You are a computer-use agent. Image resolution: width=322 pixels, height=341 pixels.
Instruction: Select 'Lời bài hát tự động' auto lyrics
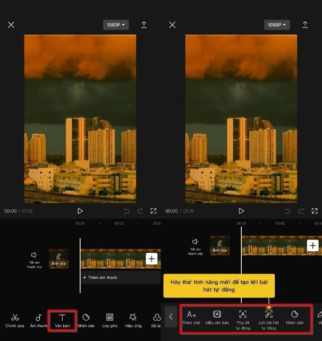[x=269, y=320]
